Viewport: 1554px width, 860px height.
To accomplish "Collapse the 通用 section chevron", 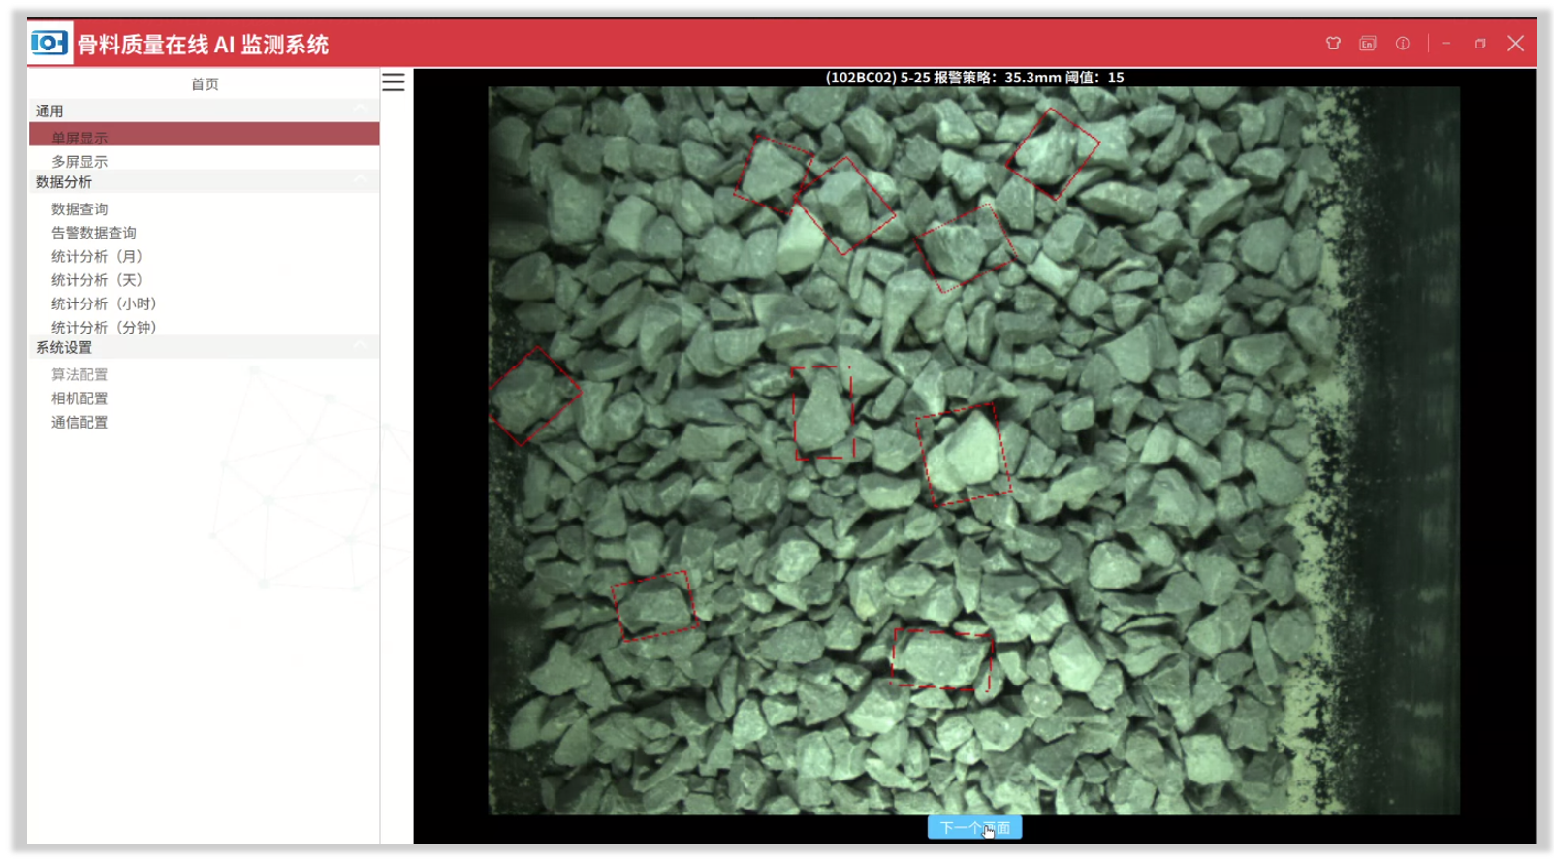I will click(361, 110).
